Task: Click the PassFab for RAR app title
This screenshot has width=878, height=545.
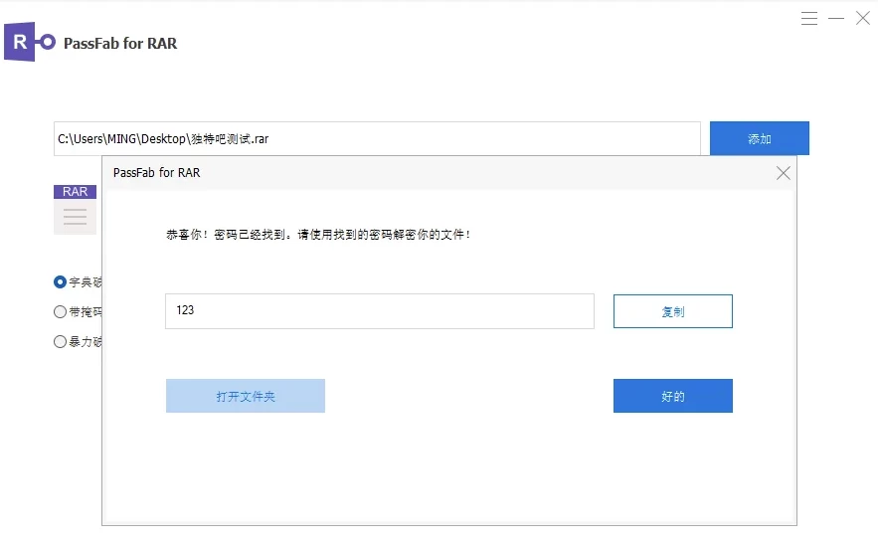Action: click(120, 43)
